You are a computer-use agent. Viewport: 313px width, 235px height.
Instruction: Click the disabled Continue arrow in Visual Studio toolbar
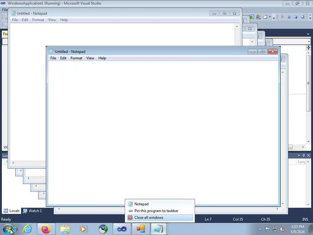pos(282,17)
